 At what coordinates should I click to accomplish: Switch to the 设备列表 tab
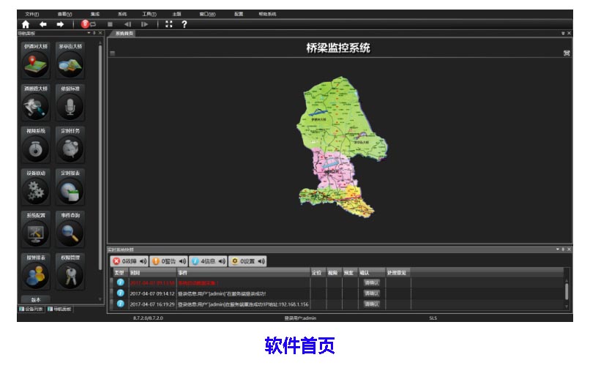31,310
